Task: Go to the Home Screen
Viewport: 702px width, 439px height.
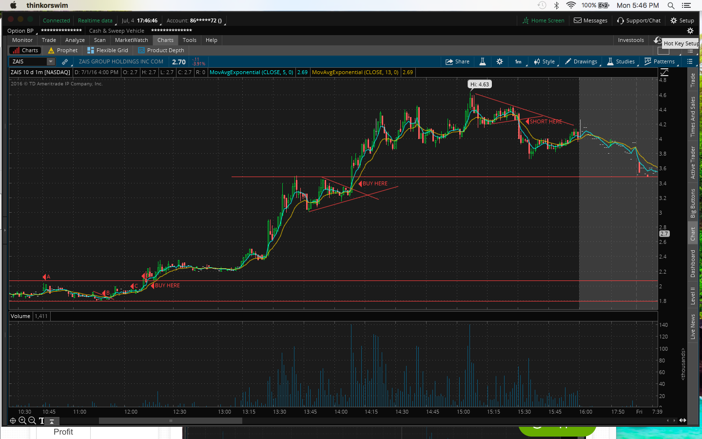Action: 543,20
